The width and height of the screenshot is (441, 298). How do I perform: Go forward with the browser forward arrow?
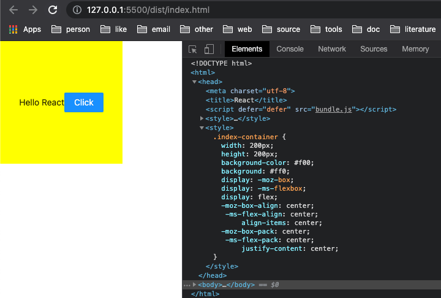(33, 10)
